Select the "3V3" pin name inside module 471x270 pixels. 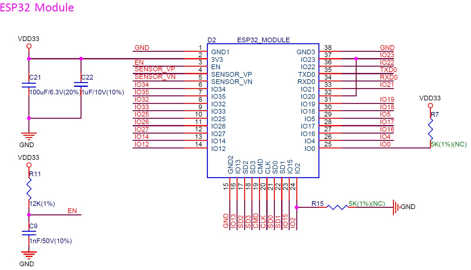[217, 59]
